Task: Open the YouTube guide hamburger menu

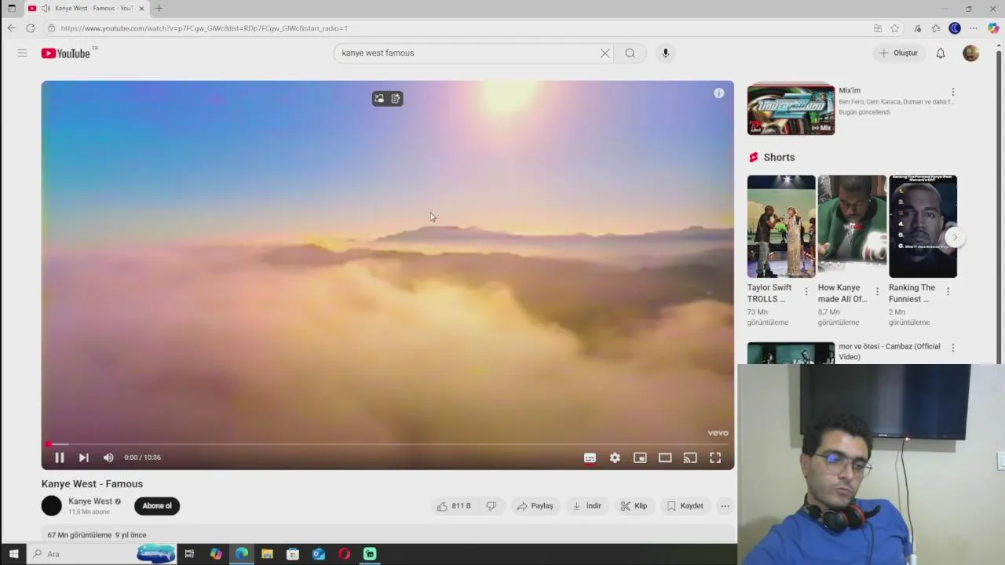Action: (x=22, y=53)
